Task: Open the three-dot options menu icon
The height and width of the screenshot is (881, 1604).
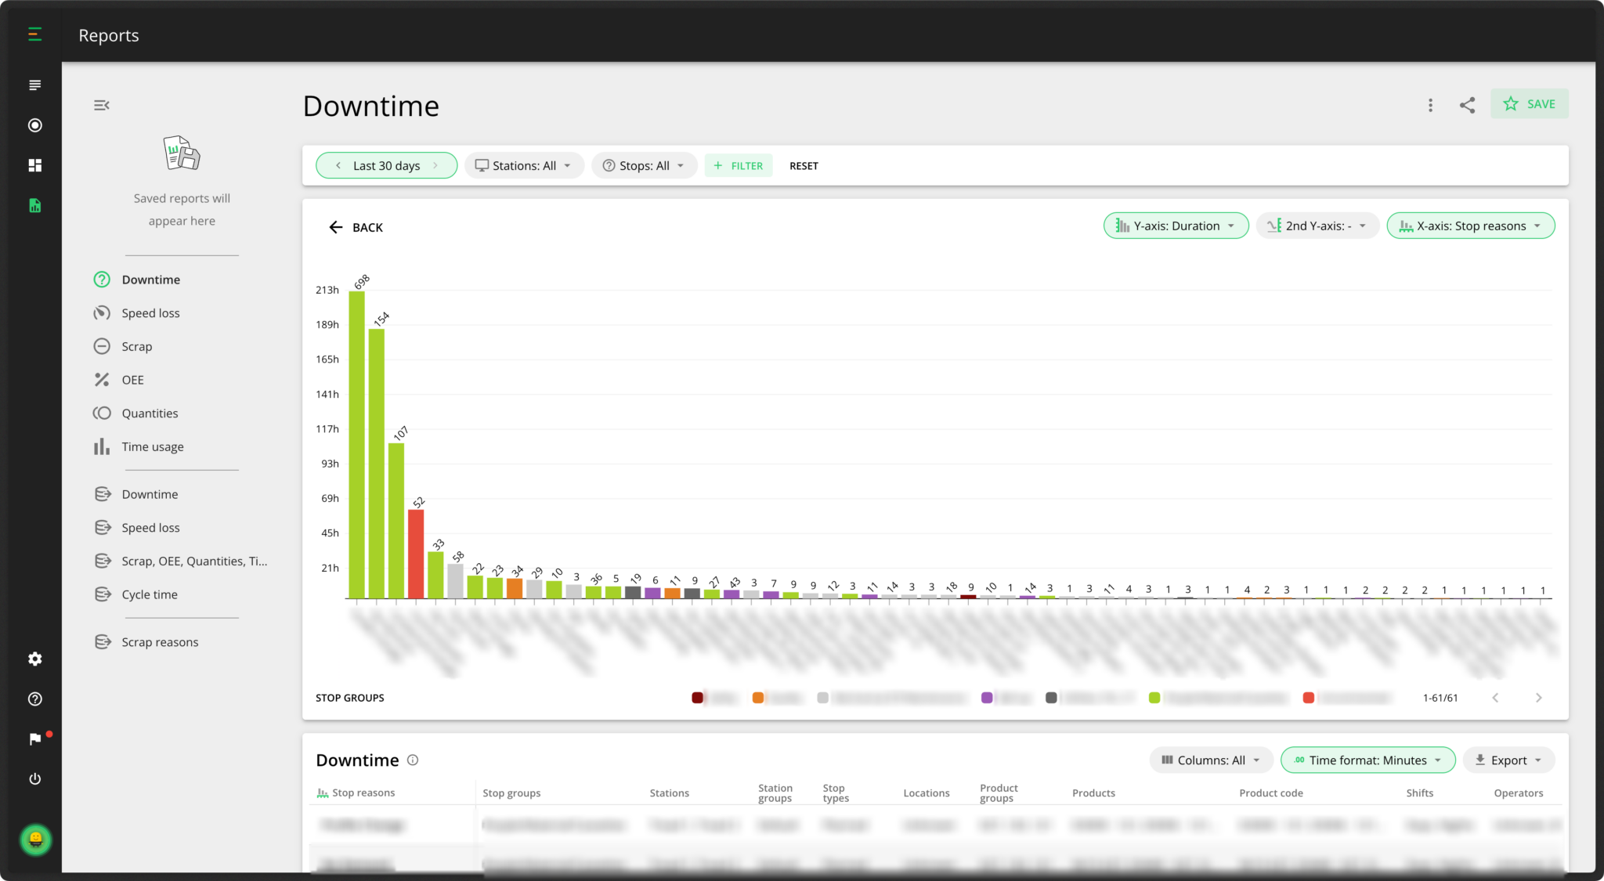Action: pyautogui.click(x=1430, y=104)
